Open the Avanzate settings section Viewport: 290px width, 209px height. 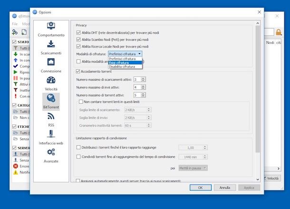(51, 156)
